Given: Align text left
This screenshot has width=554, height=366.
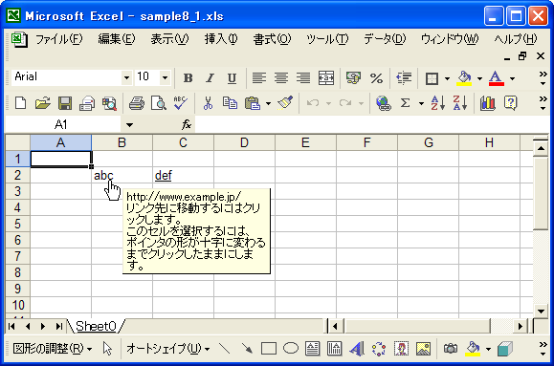Looking at the screenshot, I should tap(259, 78).
